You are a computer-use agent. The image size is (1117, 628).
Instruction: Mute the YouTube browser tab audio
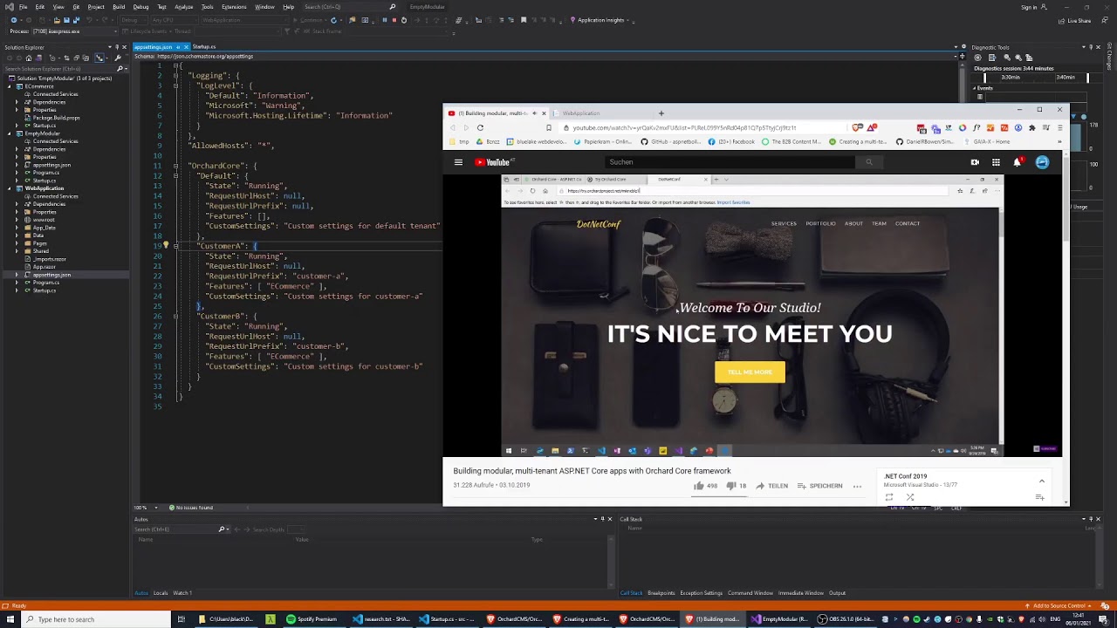coord(535,113)
